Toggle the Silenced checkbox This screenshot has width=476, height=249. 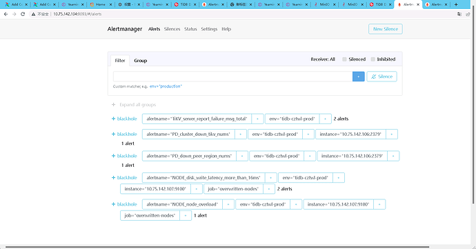tap(344, 59)
